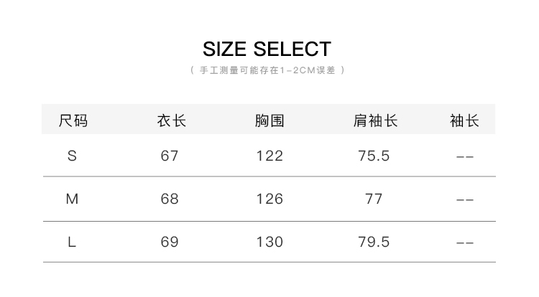
Task: Choose the L size row label
Action: pos(71,242)
